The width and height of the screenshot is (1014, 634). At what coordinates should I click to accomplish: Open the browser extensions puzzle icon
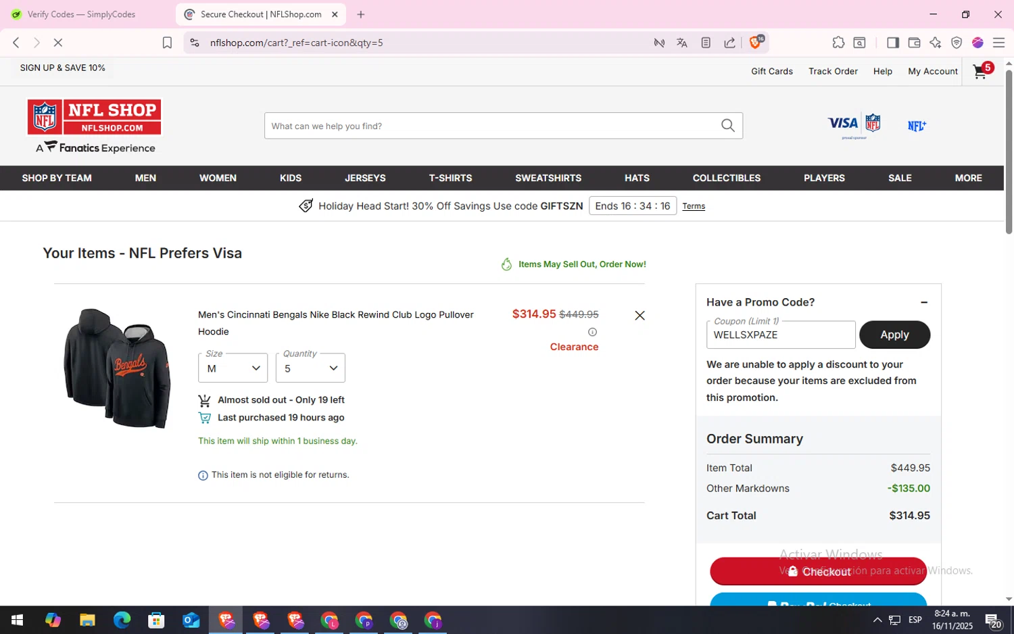pos(838,43)
